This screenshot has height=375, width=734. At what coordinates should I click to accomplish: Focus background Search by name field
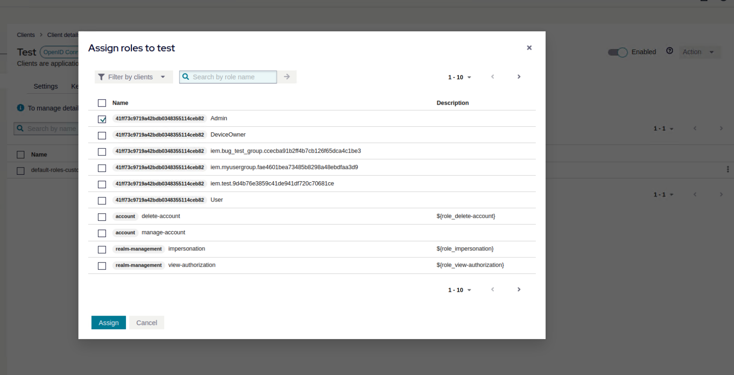(x=46, y=128)
